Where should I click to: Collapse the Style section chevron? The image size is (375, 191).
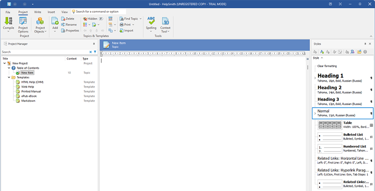(x=322, y=58)
